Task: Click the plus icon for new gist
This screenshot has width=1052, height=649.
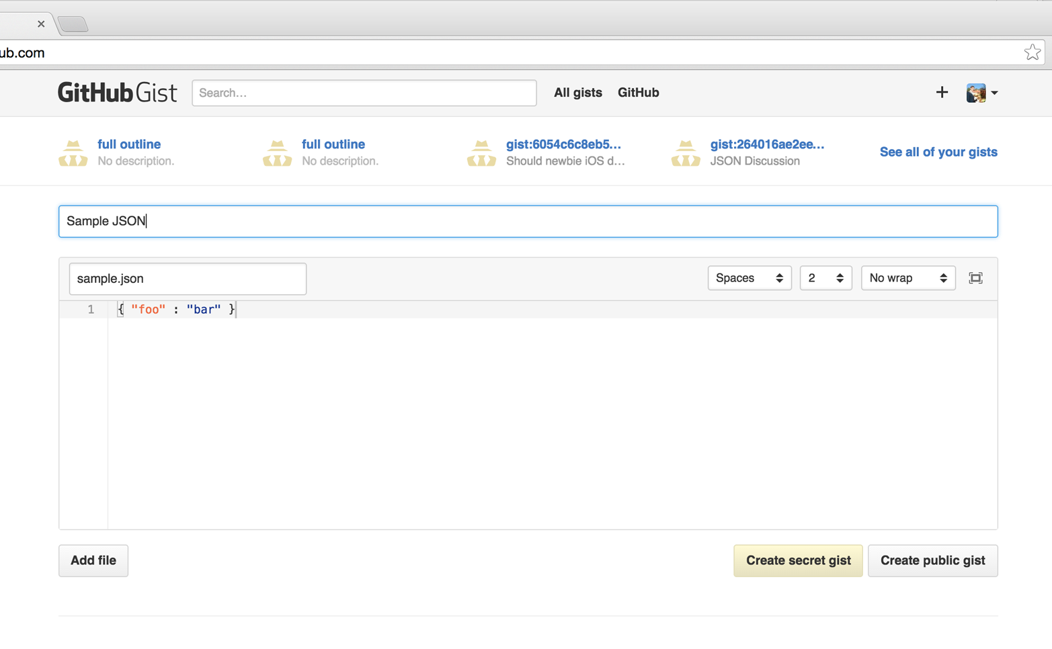Action: coord(942,93)
